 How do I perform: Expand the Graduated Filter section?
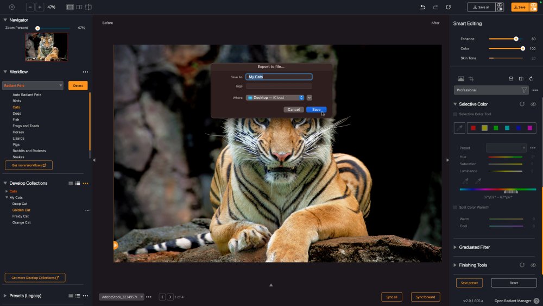[x=455, y=247]
